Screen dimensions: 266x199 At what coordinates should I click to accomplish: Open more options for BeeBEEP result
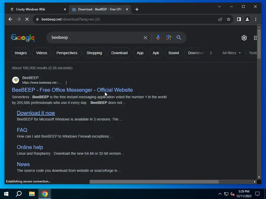(66, 83)
